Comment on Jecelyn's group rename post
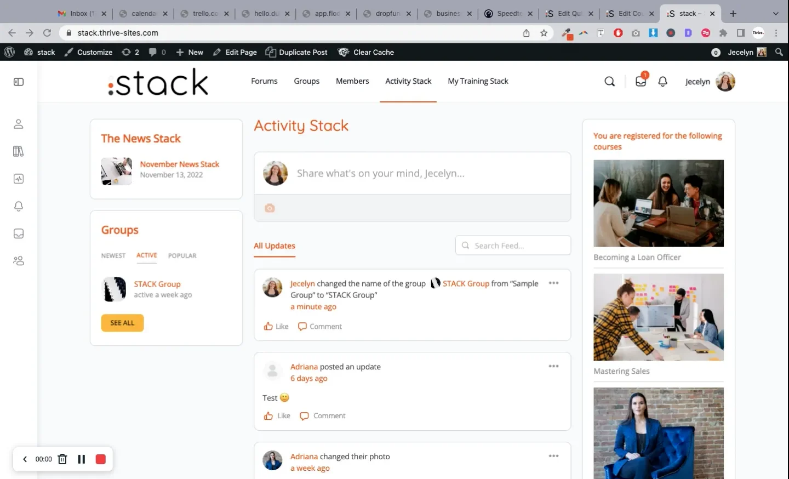789x479 pixels. (320, 327)
